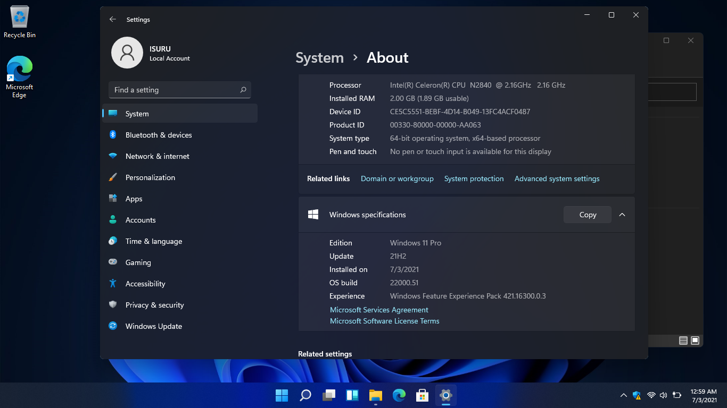This screenshot has height=408, width=727.
Task: Select the Microsoft Edge desktop shortcut
Action: click(x=19, y=77)
